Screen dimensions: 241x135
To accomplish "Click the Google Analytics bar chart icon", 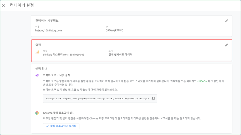I will (37, 52).
